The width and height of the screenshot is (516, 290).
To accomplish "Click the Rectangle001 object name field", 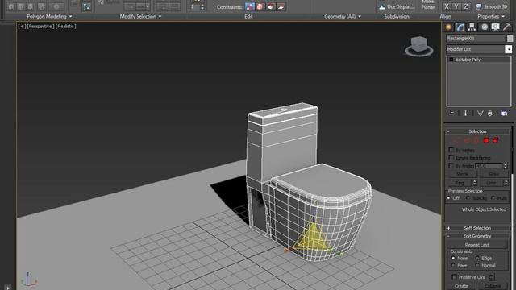I will pyautogui.click(x=476, y=39).
